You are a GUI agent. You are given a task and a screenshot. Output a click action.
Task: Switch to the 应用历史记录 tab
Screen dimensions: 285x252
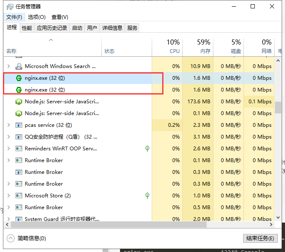pos(52,28)
